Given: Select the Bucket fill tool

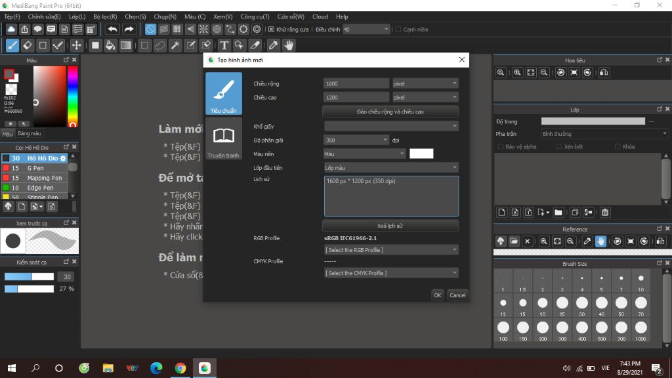Looking at the screenshot, I should point(110,45).
